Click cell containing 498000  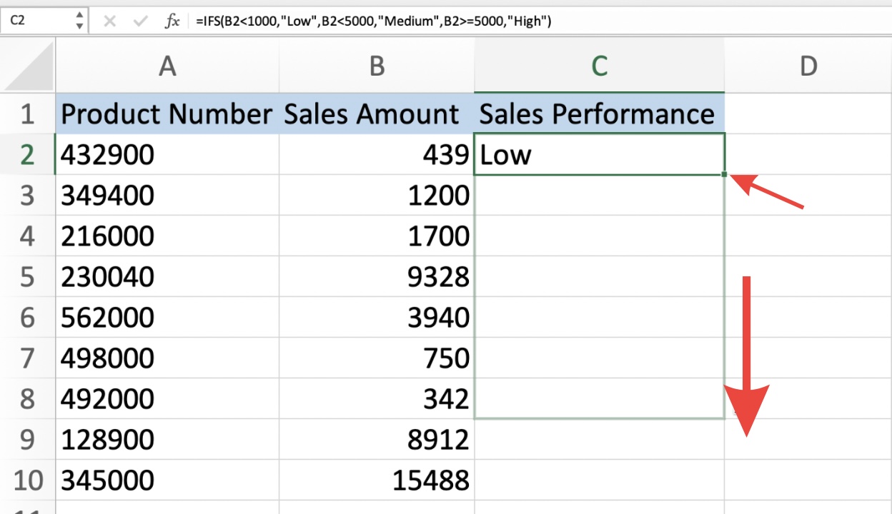[167, 358]
